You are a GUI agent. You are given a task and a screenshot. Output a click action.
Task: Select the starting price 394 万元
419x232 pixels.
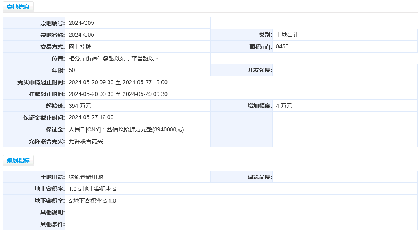point(80,106)
